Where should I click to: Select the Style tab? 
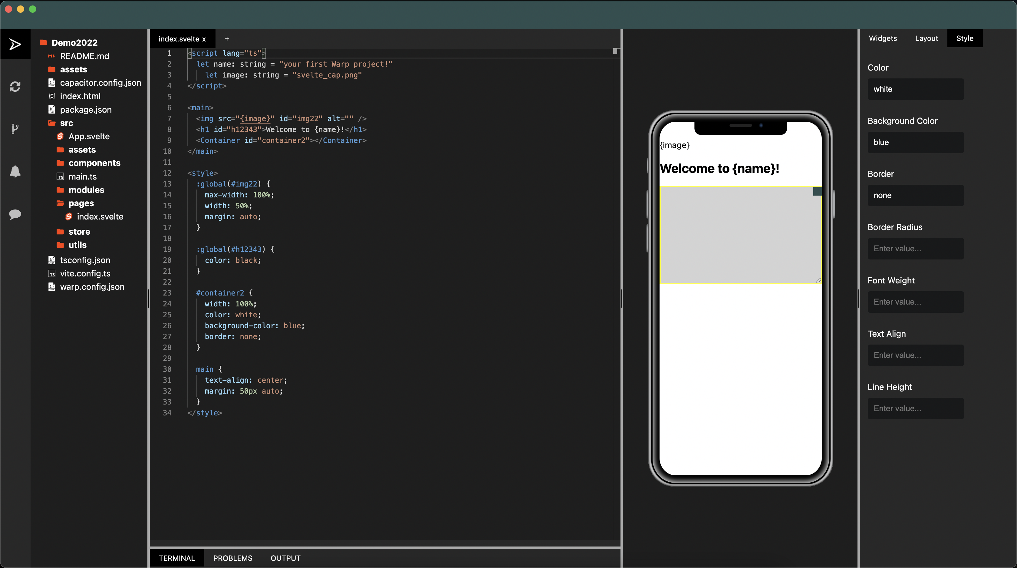click(x=965, y=38)
